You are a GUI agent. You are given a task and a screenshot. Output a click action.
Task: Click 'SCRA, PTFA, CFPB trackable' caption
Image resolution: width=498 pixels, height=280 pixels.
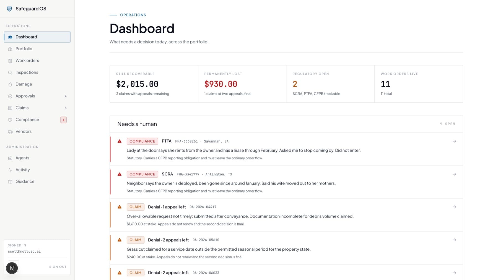tap(316, 94)
